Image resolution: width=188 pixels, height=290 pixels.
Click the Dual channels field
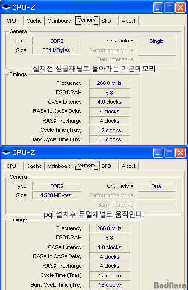click(157, 186)
